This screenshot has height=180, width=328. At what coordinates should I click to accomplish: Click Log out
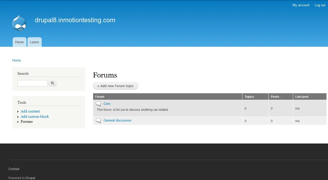click(320, 5)
